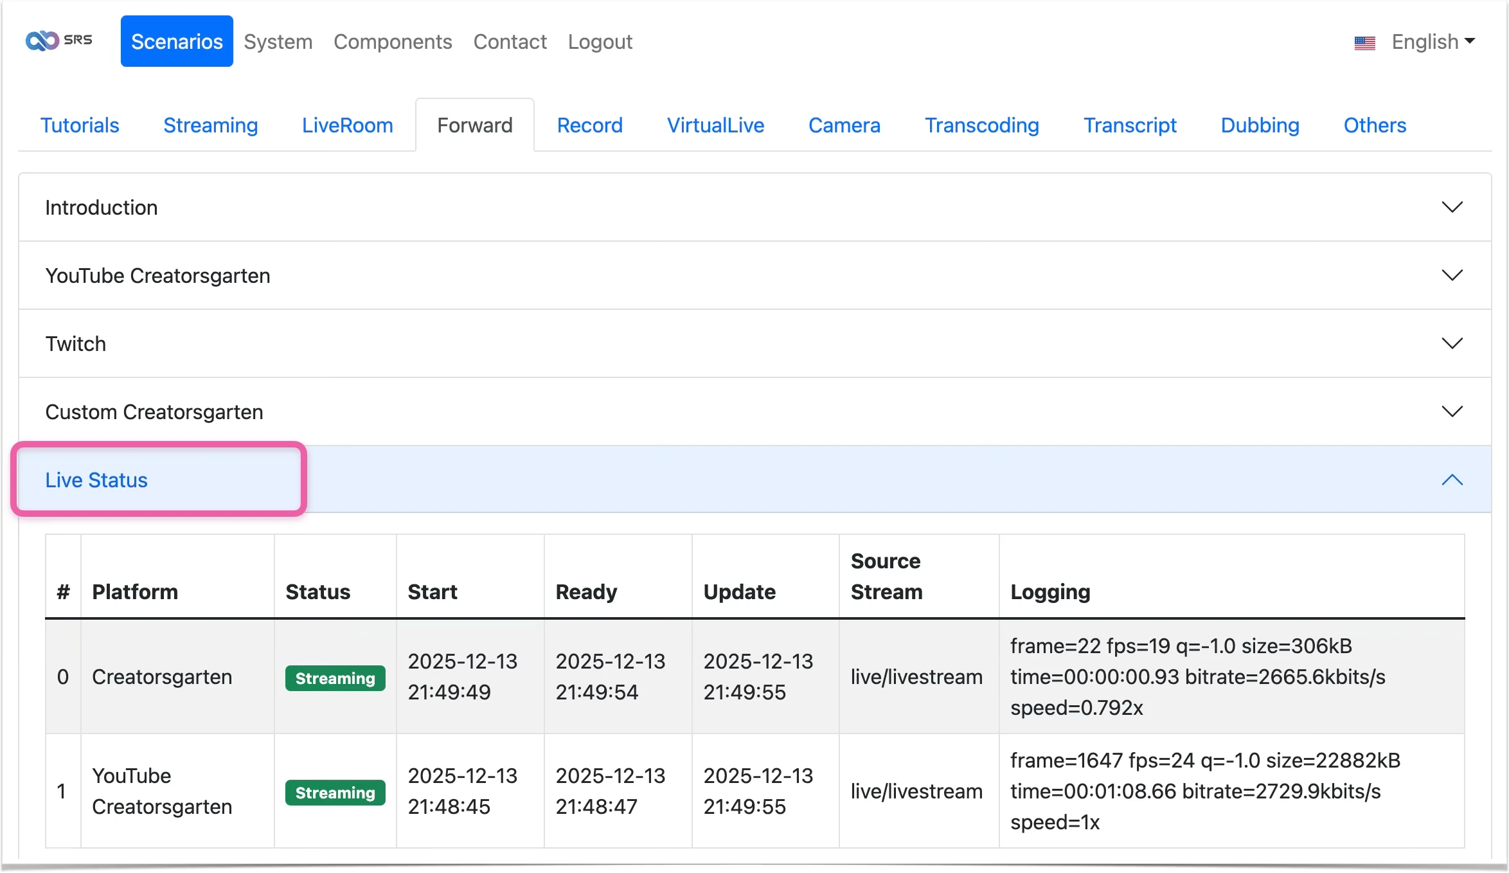Collapse the Live Status panel chevron
Screen dimensions: 1509x873
[x=1451, y=480]
